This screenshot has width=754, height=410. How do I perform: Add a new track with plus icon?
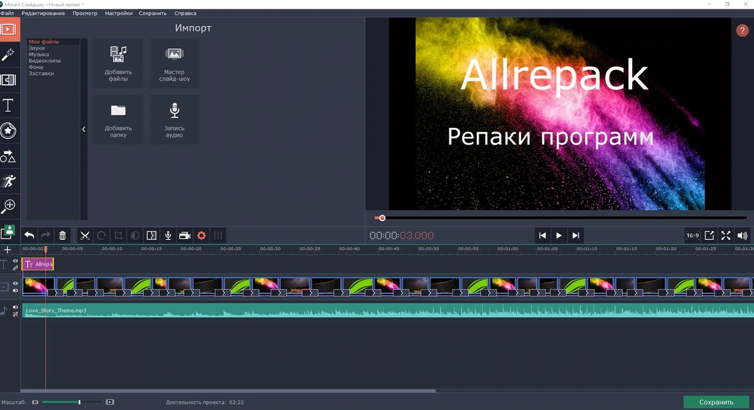point(8,250)
